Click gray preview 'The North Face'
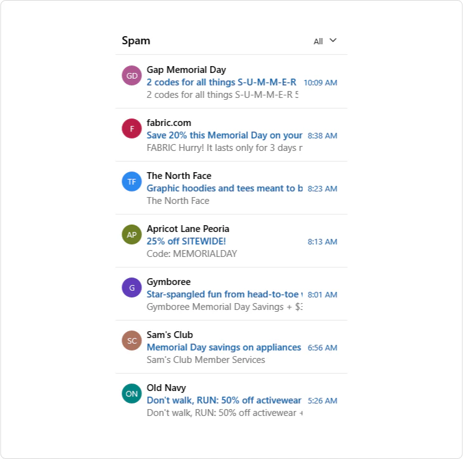Image resolution: width=463 pixels, height=459 pixels. (x=178, y=201)
